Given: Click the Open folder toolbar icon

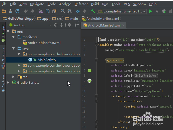Looking at the screenshot, I should [x=4, y=11].
